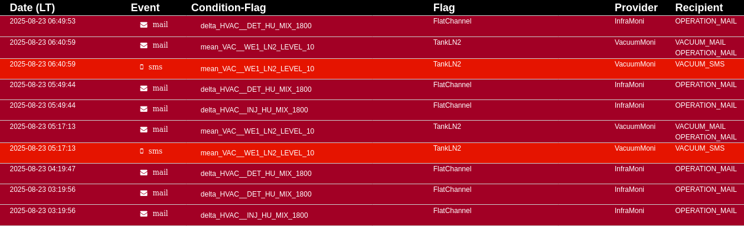This screenshot has width=744, height=226.
Task: Click InfraMoni provider in 06:49:53 row
Action: [629, 21]
